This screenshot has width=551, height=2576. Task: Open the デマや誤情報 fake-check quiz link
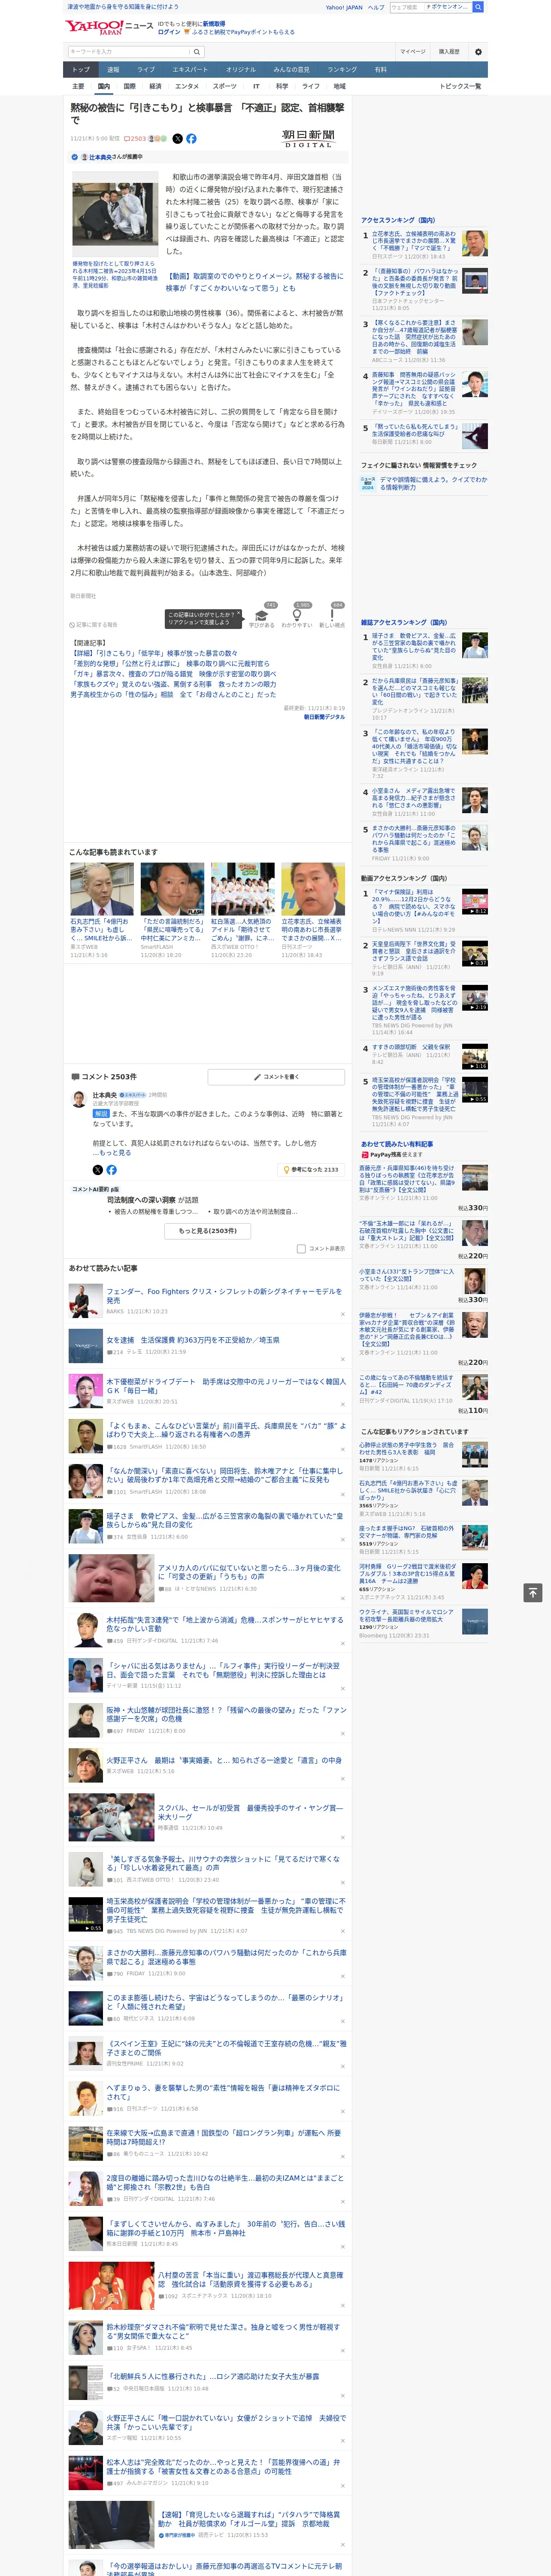pos(432,482)
